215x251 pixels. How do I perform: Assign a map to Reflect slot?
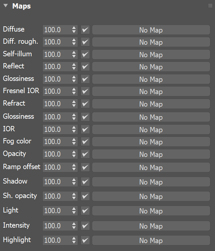coord(151,66)
